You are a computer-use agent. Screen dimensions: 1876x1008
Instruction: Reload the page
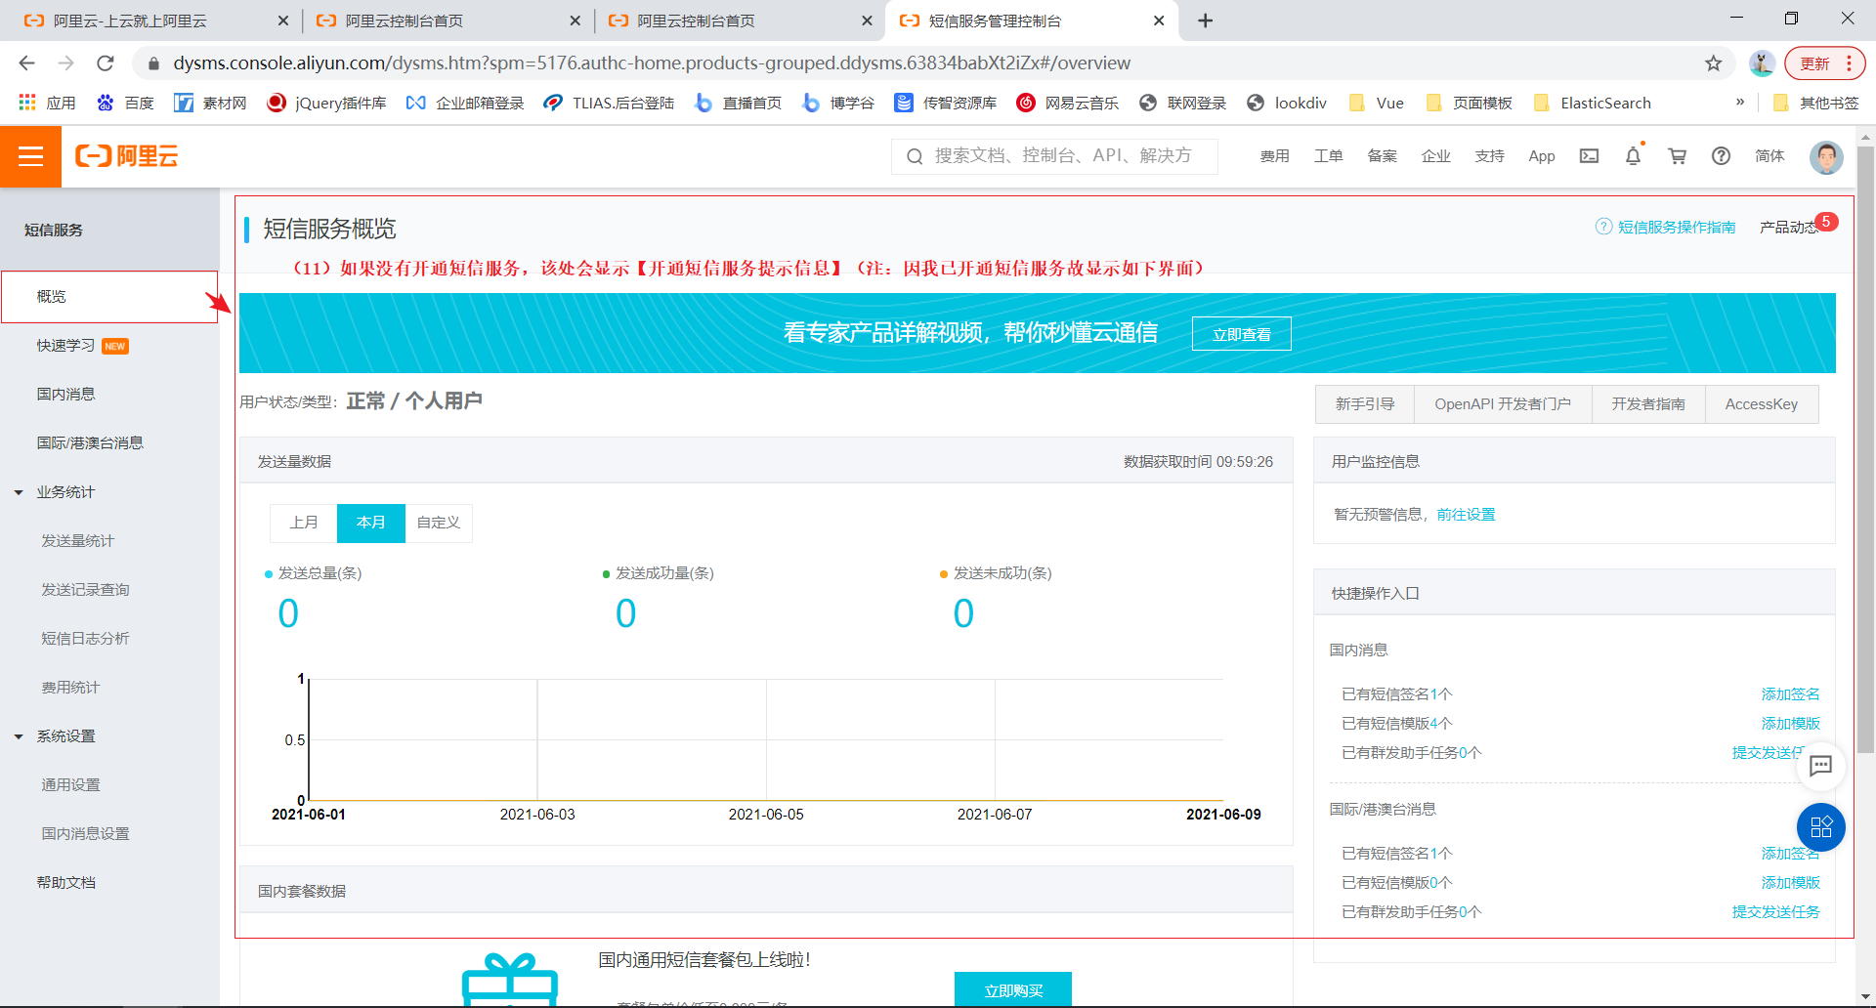[106, 63]
